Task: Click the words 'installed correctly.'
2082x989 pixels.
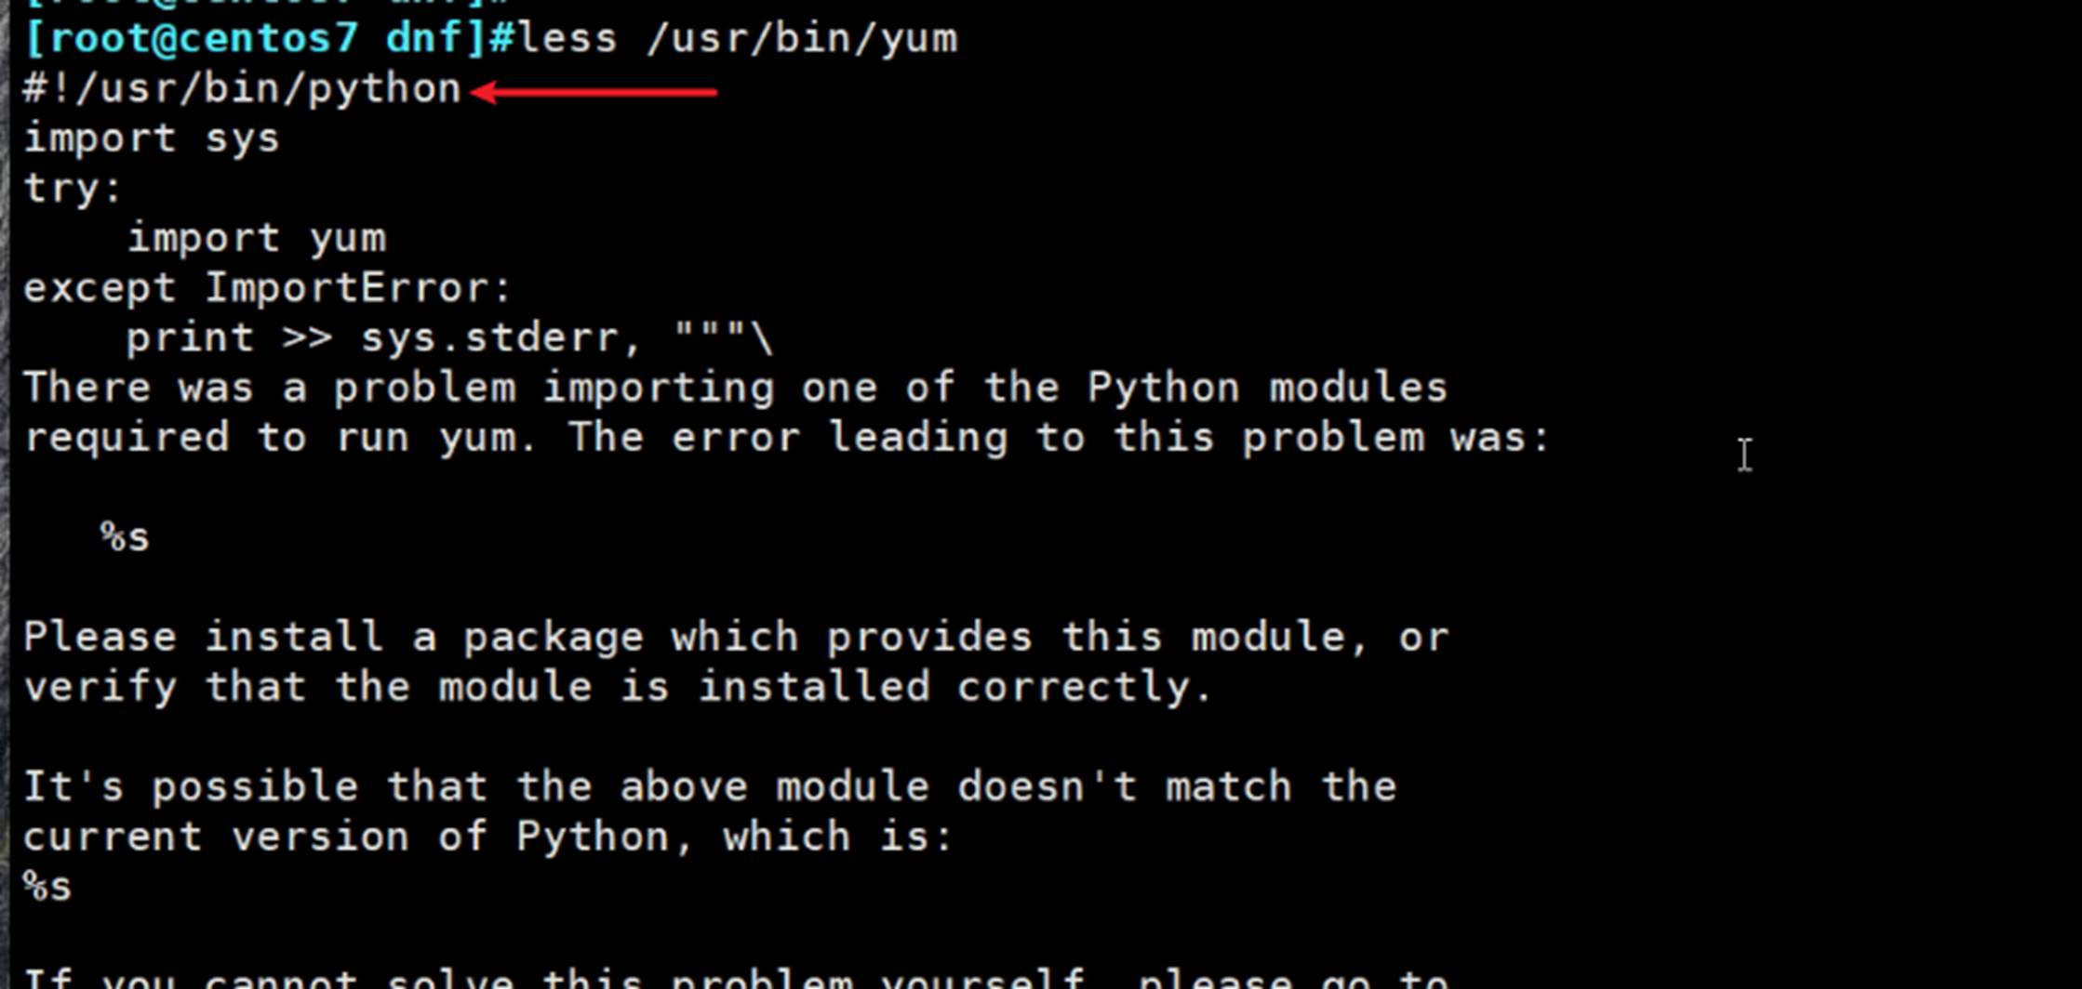Action: 955,688
